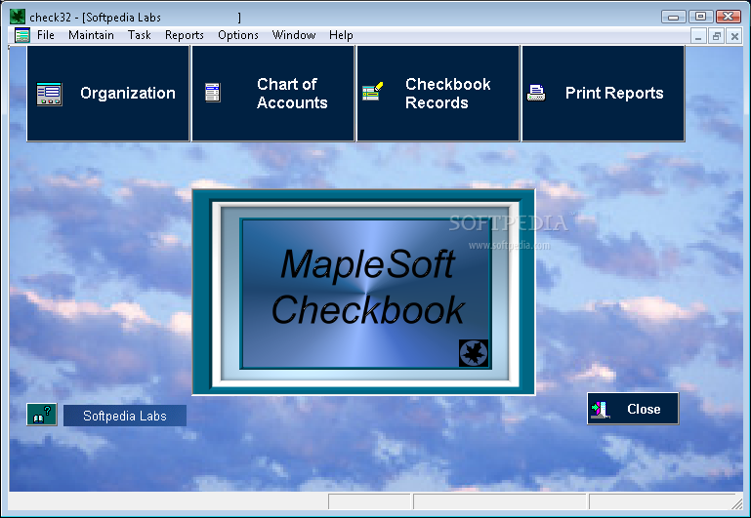Open the Options menu

(238, 35)
